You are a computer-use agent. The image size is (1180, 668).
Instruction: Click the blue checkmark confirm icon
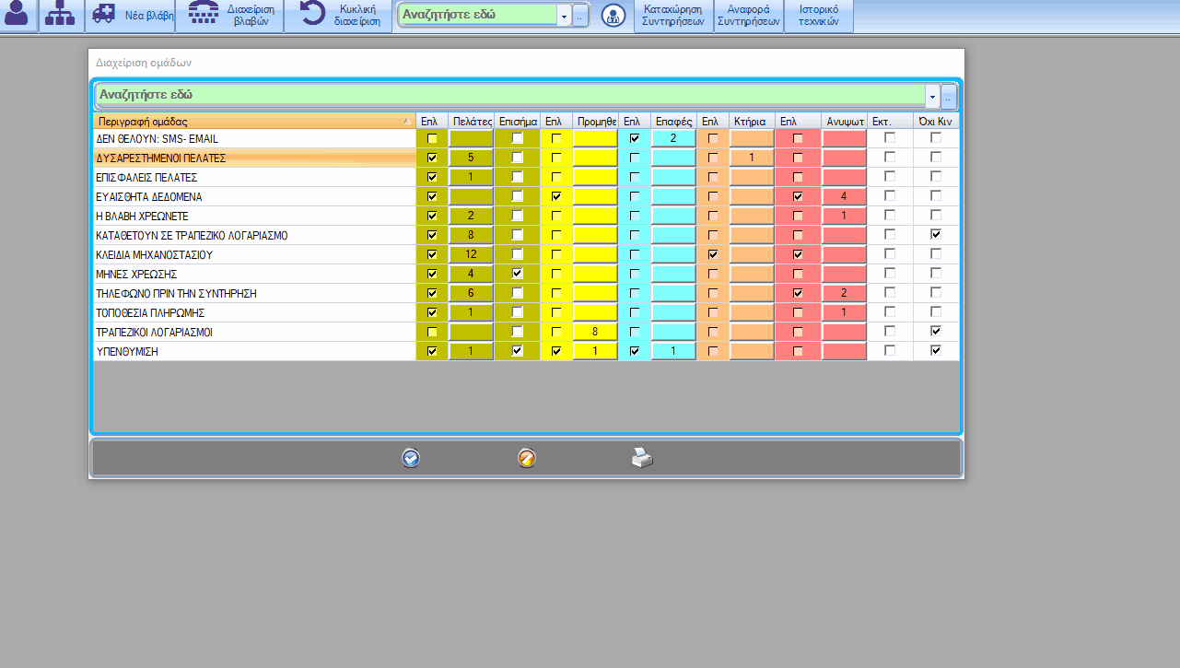411,458
